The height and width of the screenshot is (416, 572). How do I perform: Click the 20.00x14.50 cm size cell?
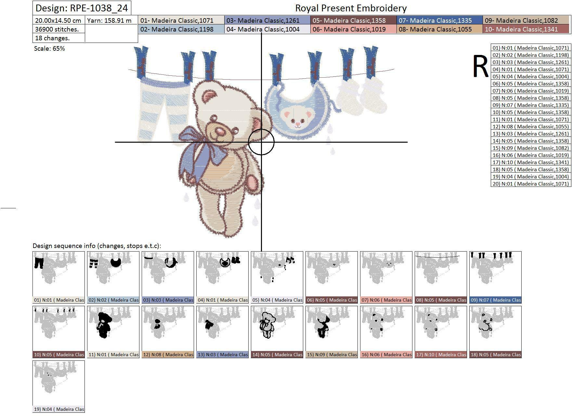[x=59, y=20]
